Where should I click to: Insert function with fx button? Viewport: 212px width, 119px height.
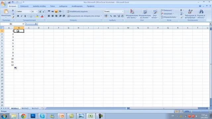(36, 24)
